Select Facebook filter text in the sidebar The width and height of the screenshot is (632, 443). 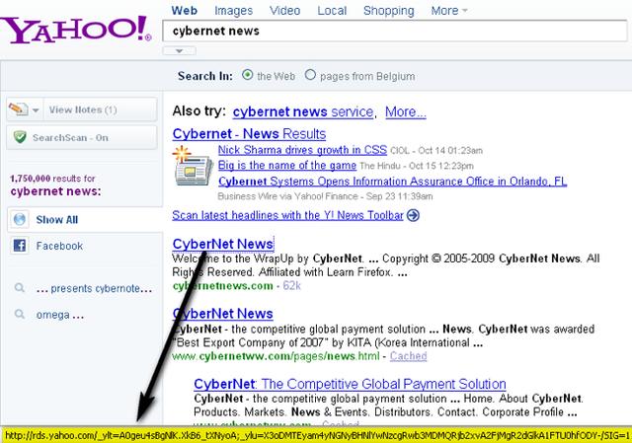coord(59,246)
